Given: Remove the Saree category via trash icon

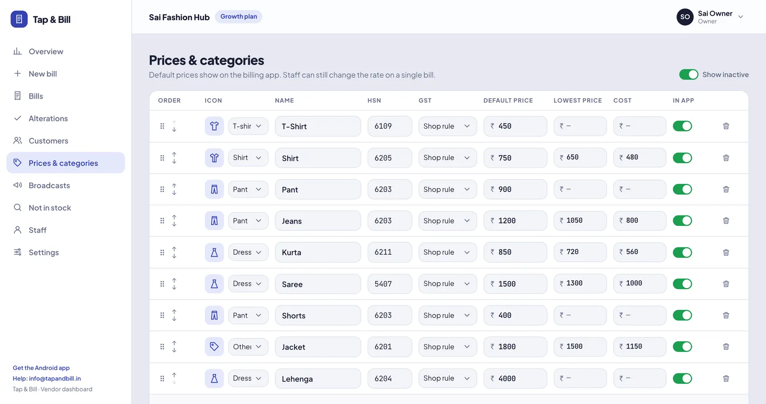Looking at the screenshot, I should pos(726,284).
